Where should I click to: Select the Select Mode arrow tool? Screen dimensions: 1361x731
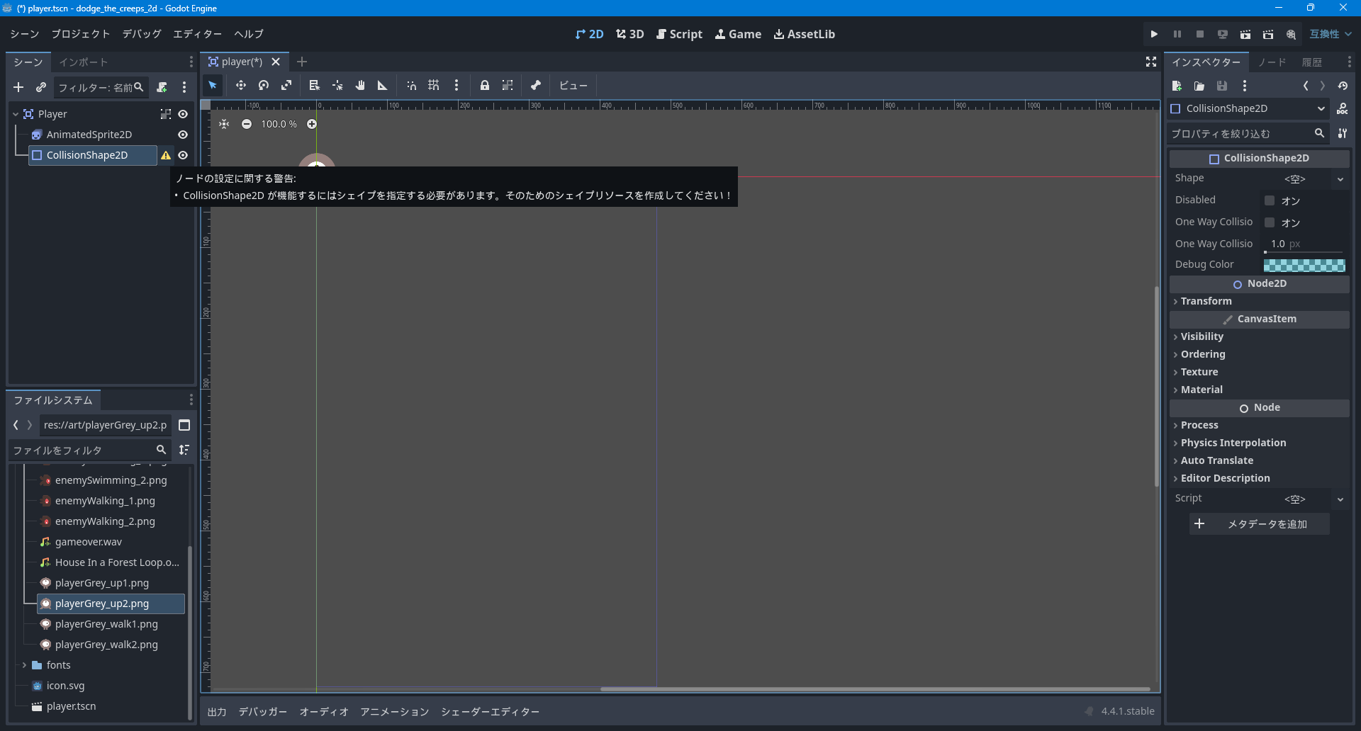point(213,86)
